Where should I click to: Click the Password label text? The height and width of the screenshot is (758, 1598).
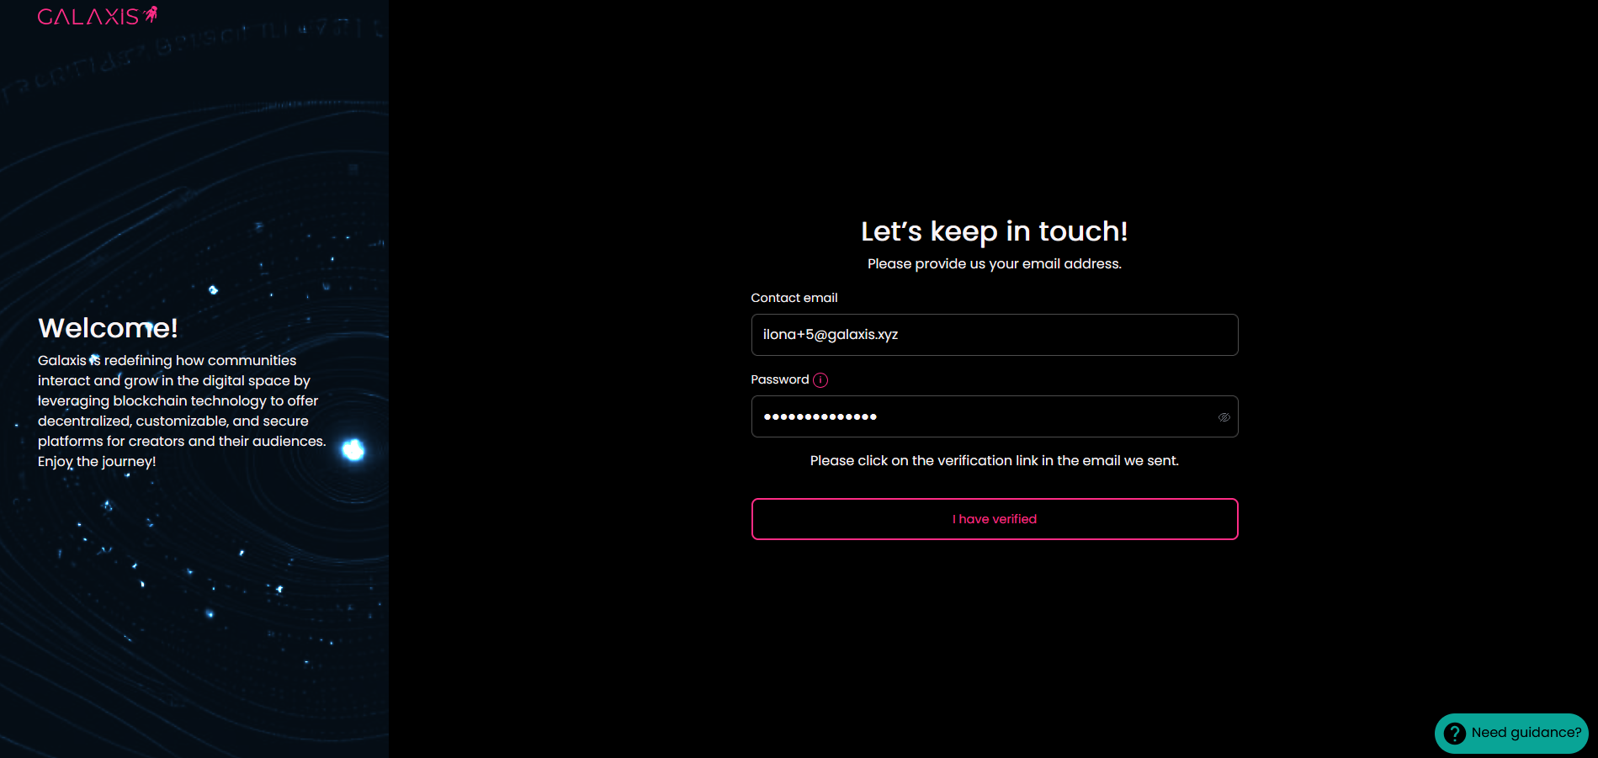[x=779, y=379]
